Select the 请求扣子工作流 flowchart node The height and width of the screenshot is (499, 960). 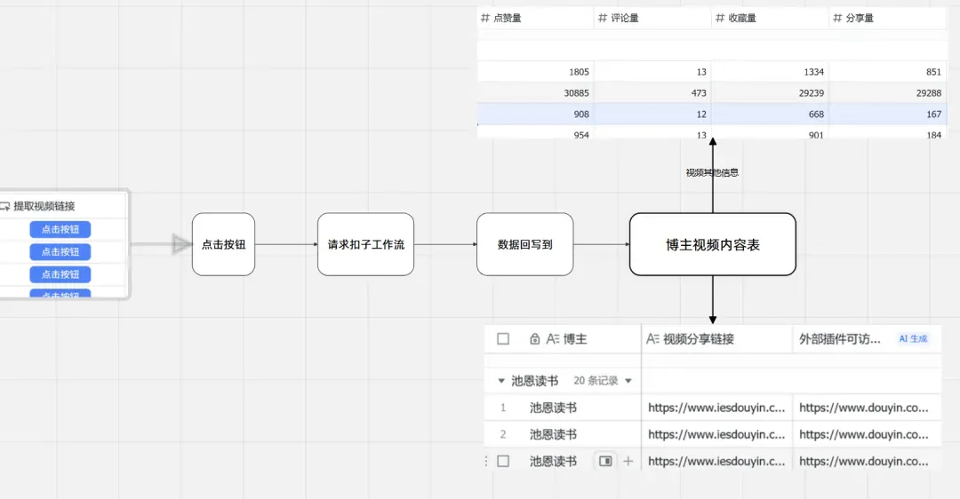coord(365,244)
